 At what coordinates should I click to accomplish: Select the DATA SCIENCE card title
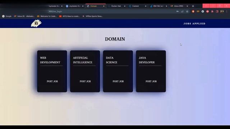(112, 60)
